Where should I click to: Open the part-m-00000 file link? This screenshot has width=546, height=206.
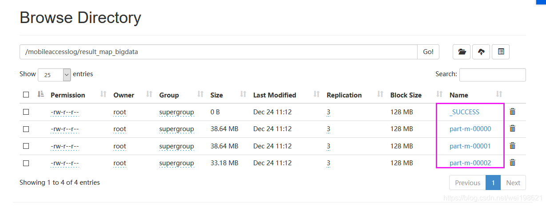click(x=470, y=129)
